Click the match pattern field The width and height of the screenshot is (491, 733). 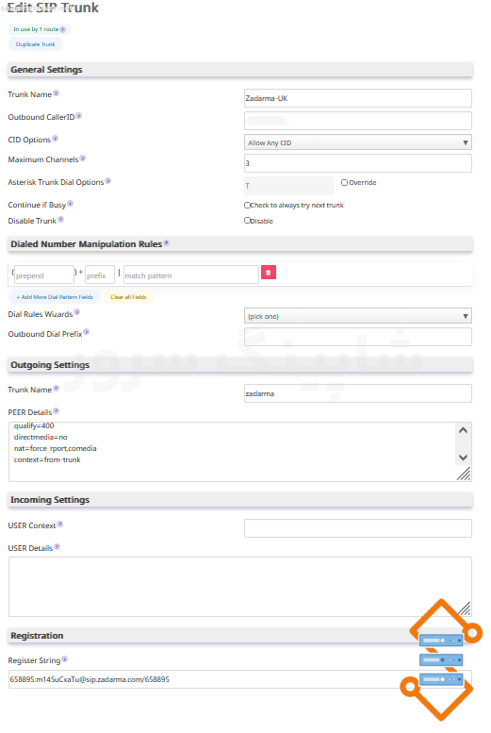[191, 275]
